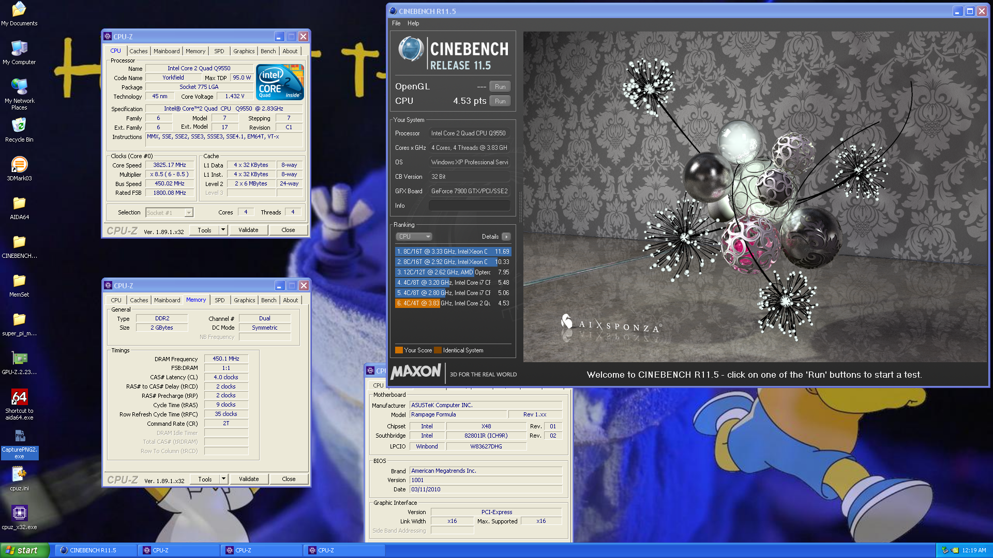993x558 pixels.
Task: Click Details label in Ranking panel
Action: (490, 237)
